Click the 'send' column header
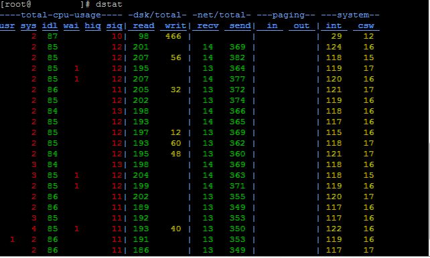430x258 pixels. click(x=240, y=25)
